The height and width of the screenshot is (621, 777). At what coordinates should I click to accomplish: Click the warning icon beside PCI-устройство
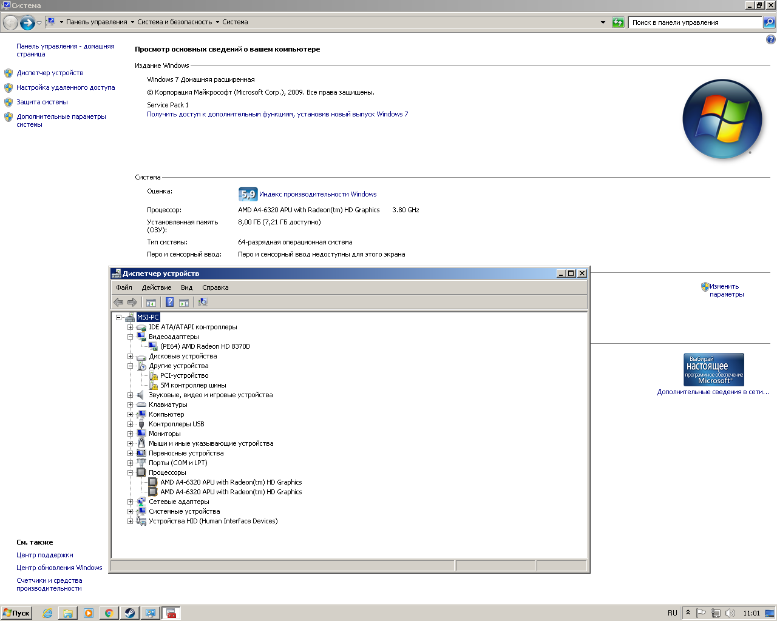tap(154, 376)
